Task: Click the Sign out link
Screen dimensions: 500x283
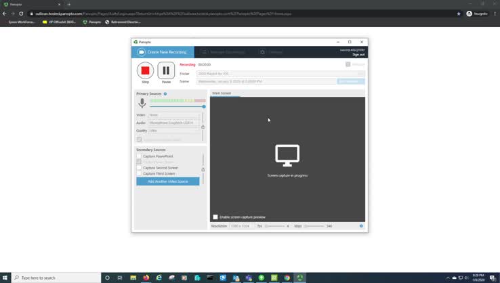Action: click(x=358, y=54)
